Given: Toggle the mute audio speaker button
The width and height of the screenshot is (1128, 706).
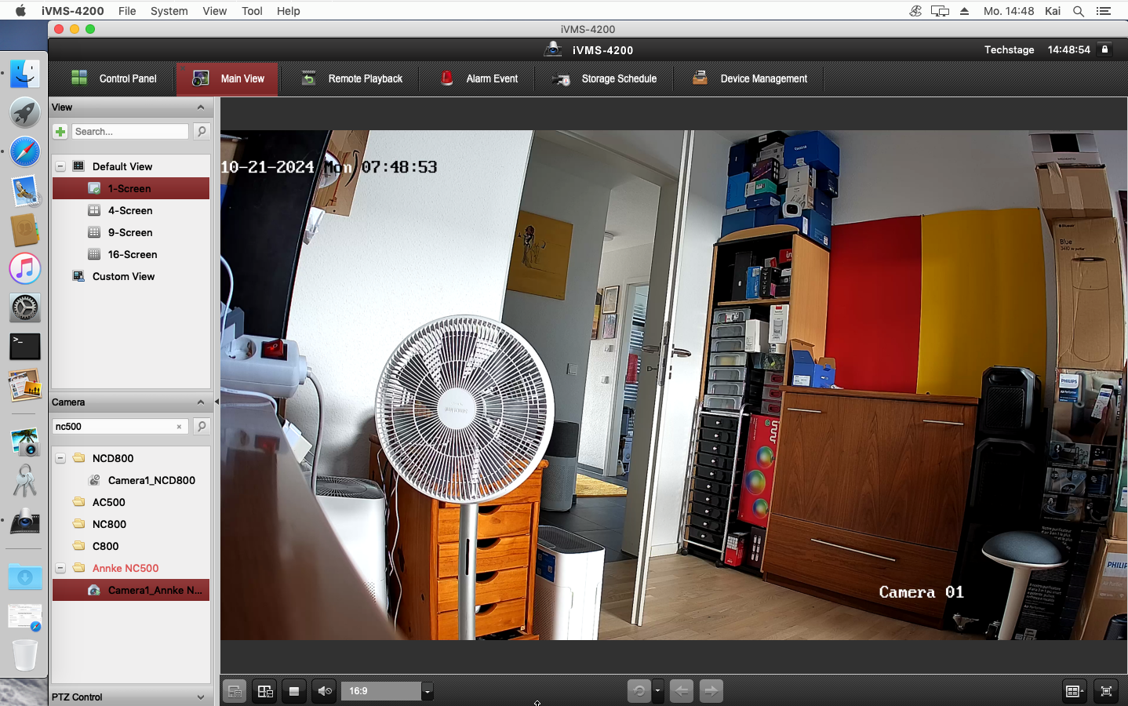Looking at the screenshot, I should 324,691.
